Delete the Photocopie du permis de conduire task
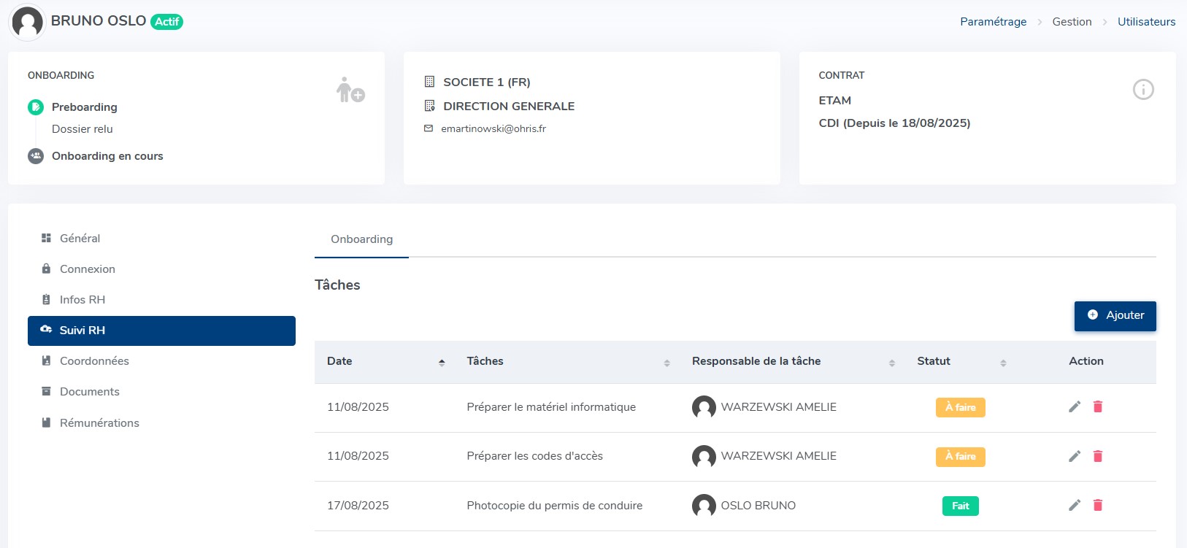1187x548 pixels. [1098, 505]
